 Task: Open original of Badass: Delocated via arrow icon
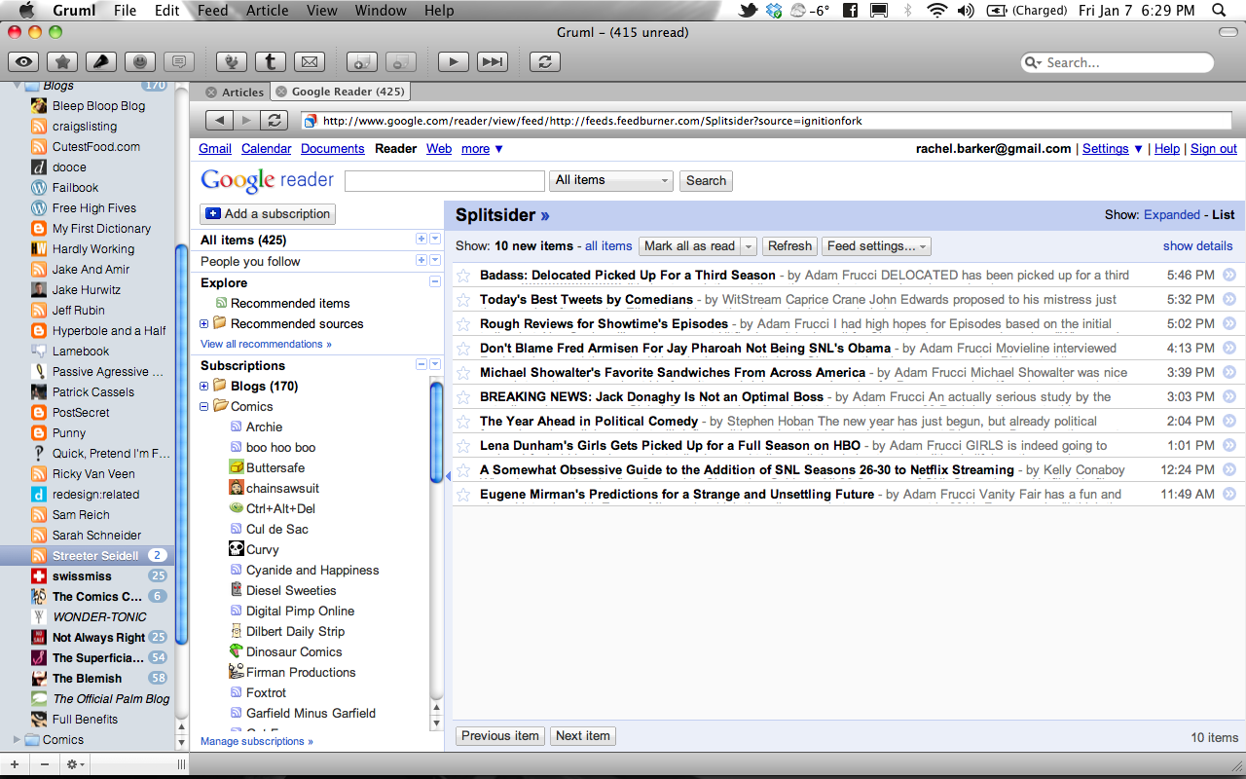(x=1229, y=275)
